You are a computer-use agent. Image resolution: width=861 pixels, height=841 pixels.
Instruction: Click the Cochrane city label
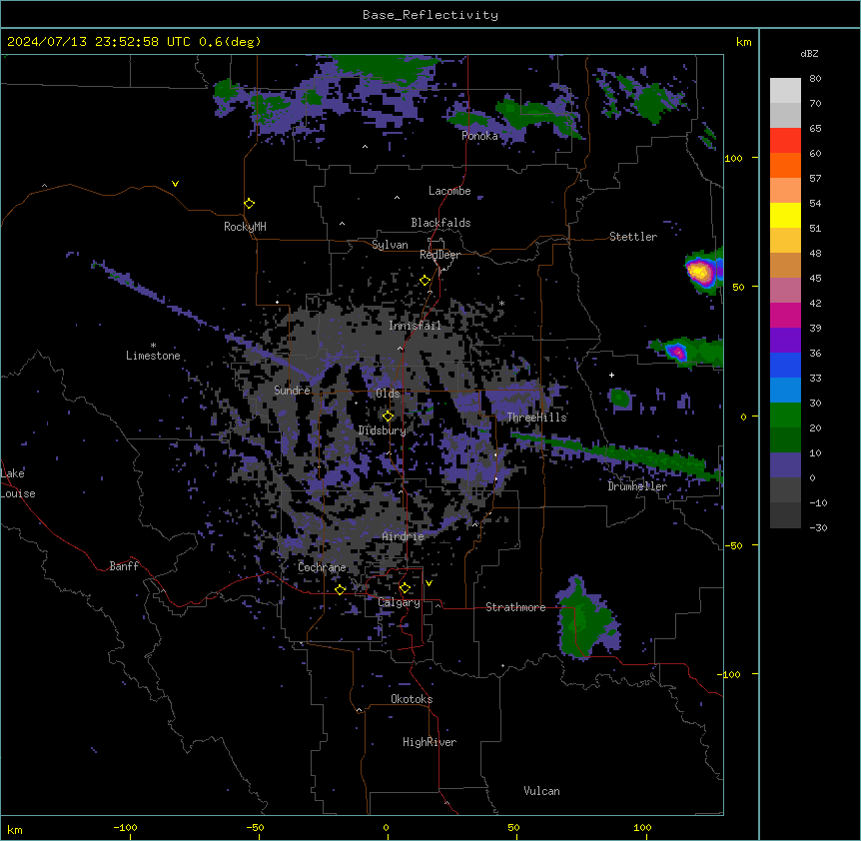[322, 567]
